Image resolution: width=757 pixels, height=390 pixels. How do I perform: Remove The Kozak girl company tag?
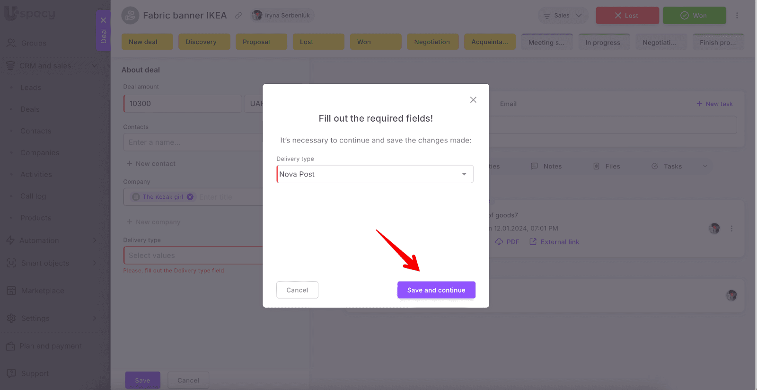click(190, 197)
